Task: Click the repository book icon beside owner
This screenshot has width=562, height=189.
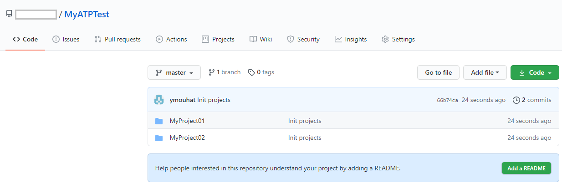Action: [x=9, y=14]
